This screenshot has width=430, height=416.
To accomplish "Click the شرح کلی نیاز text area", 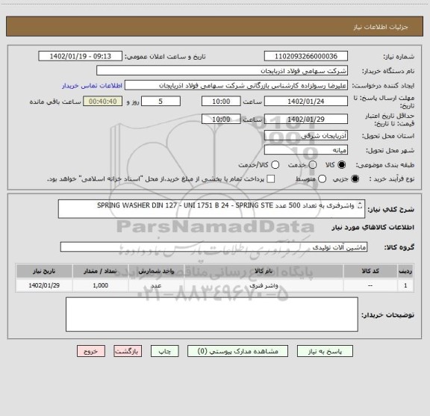I will click(211, 209).
